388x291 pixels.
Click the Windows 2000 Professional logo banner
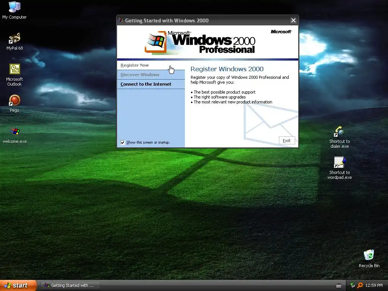(x=200, y=42)
